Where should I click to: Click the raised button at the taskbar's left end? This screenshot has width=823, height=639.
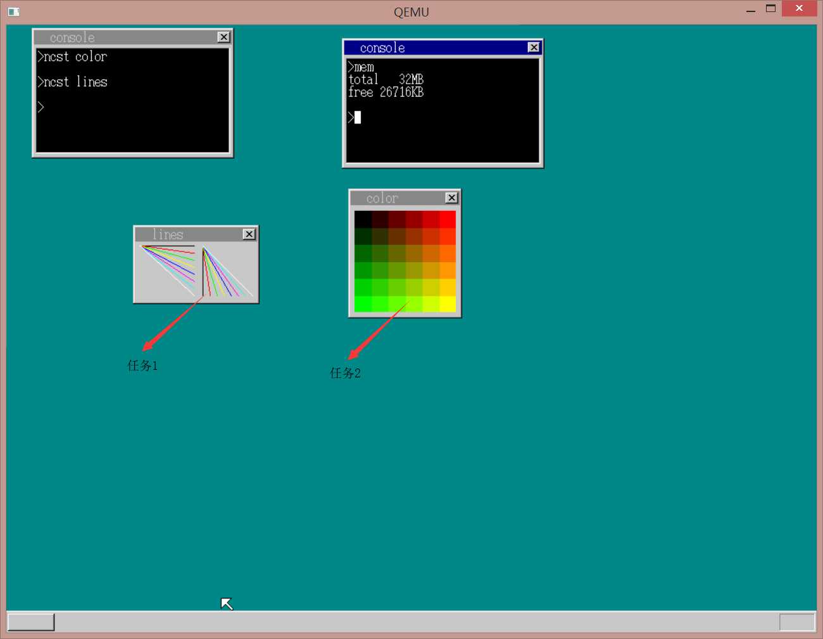click(30, 622)
